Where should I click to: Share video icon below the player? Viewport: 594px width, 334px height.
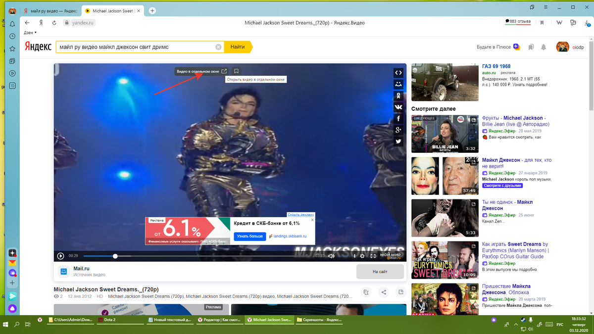pos(384,292)
